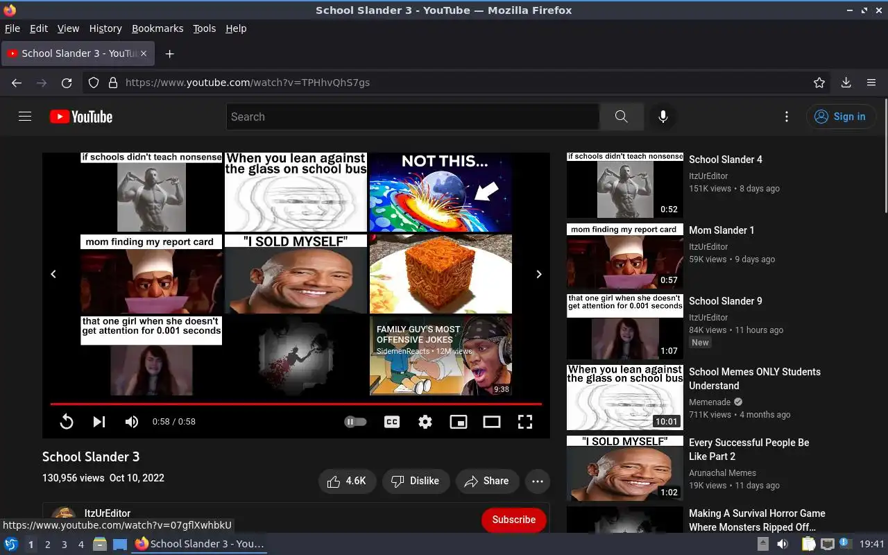This screenshot has width=888, height=555.
Task: Dislike the video
Action: click(415, 481)
